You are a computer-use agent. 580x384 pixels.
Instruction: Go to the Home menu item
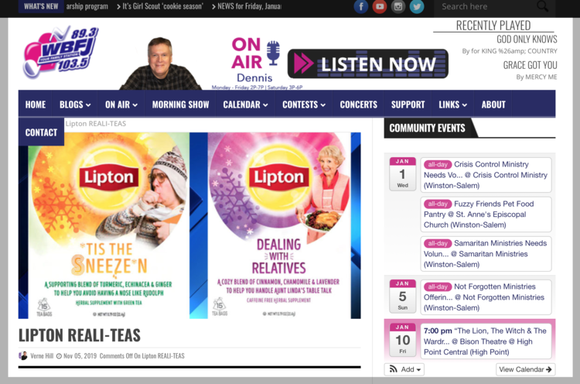coord(36,105)
